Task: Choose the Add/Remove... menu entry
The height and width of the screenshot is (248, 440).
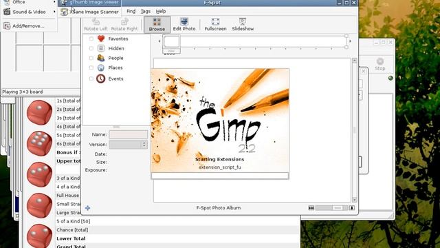Action: click(28, 26)
